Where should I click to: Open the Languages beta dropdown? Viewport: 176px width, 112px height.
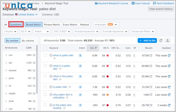[x=105, y=25]
